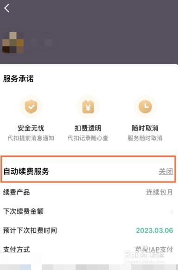Tap the pixelated profile avatar
178x270 pixels.
pos(13,42)
